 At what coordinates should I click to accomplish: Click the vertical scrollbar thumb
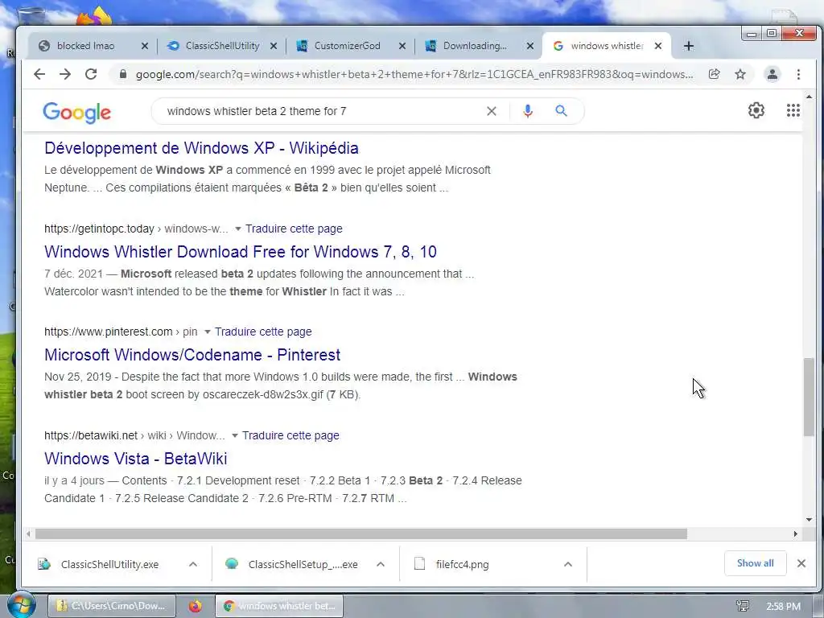[809, 397]
